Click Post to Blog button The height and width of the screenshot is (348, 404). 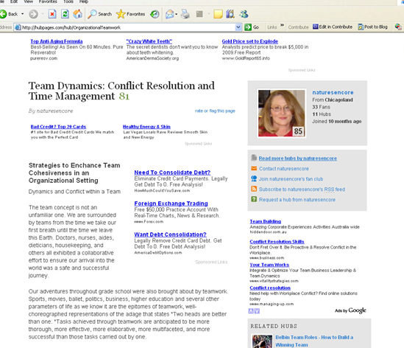tap(373, 27)
